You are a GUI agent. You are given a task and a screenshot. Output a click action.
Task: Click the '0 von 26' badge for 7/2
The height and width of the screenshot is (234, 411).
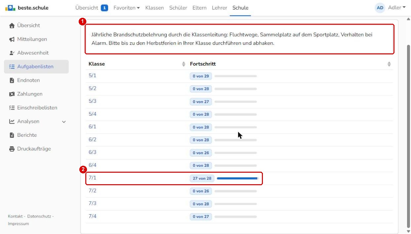coord(201,191)
